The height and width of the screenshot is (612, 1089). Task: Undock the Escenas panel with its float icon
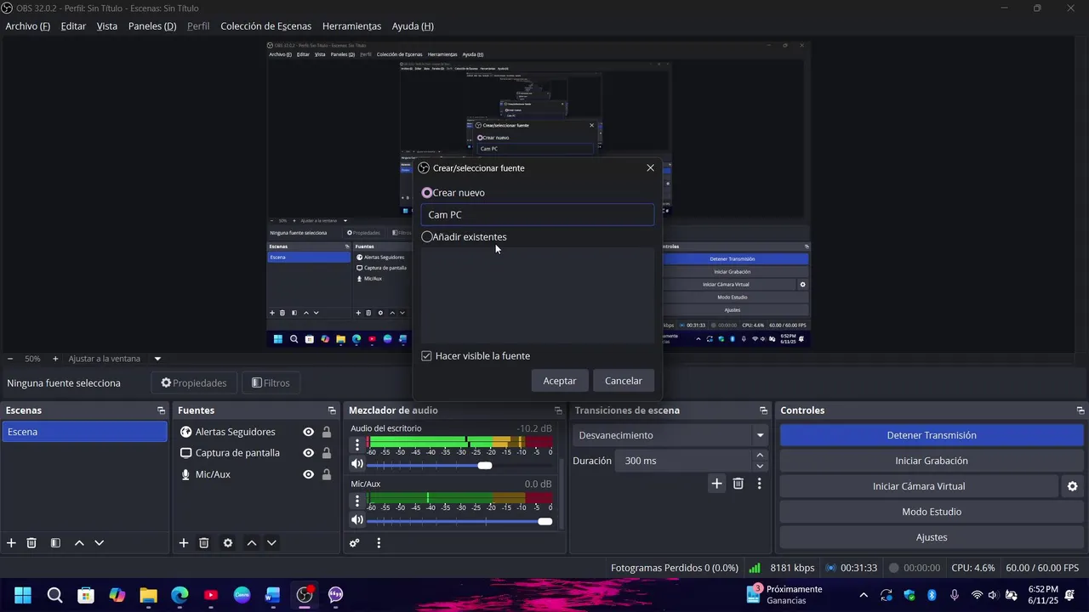[x=162, y=411]
